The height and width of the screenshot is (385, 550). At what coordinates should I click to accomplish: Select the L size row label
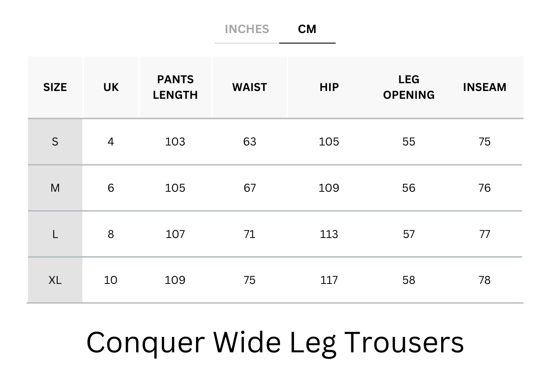click(x=55, y=234)
